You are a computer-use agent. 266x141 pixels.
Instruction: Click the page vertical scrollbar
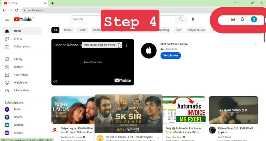(264, 29)
